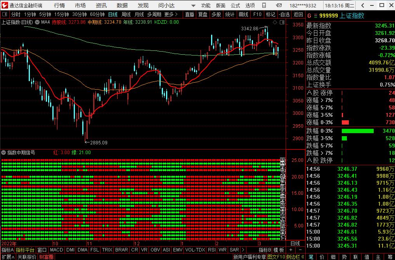Click the diamond icon atop the chart
This screenshot has width=395, height=260.
[275, 23]
